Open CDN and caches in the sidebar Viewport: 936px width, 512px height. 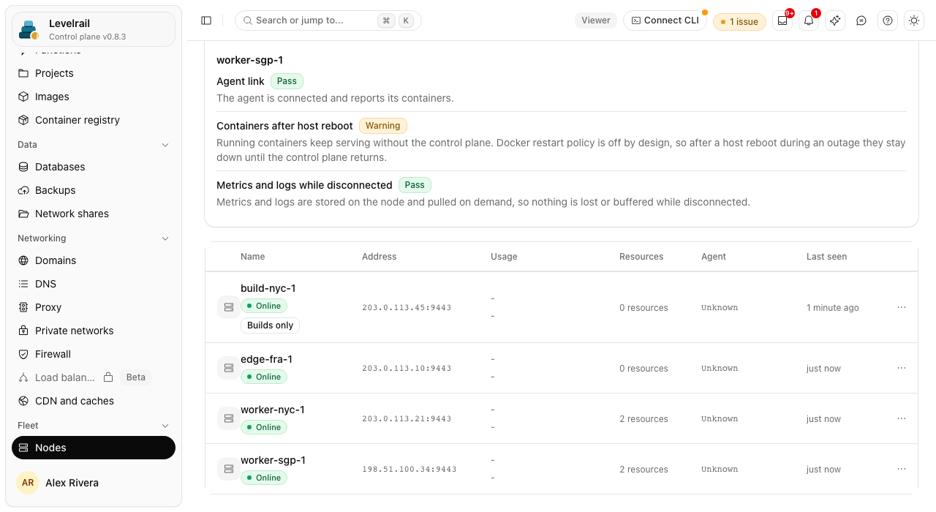tap(94, 401)
